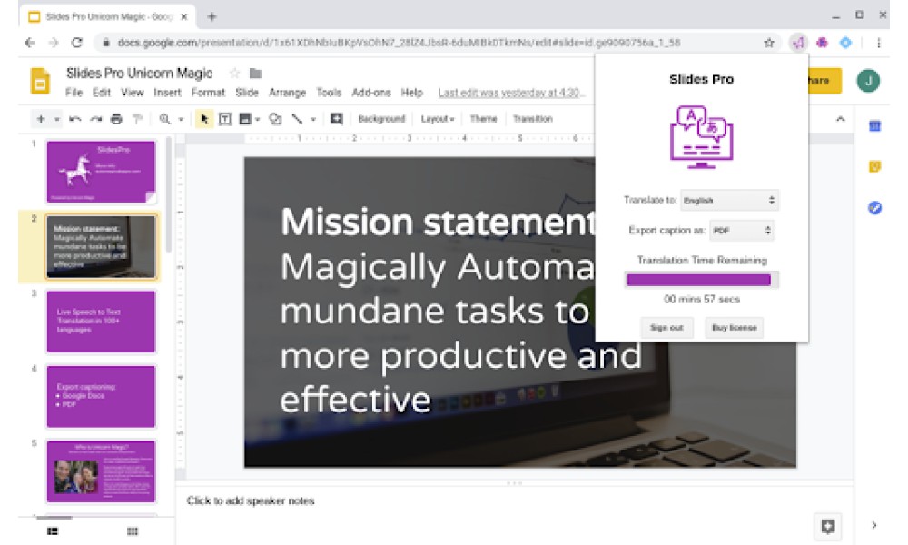Open the move-to-folder icon beside title
908x545 pixels.
pos(255,74)
